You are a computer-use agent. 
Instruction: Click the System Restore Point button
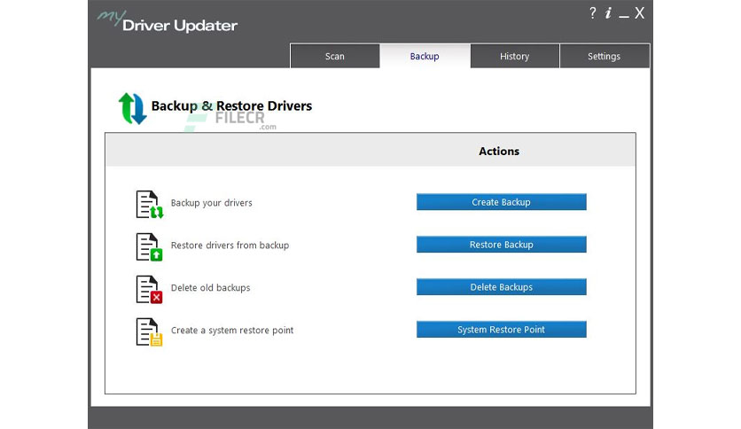point(502,330)
